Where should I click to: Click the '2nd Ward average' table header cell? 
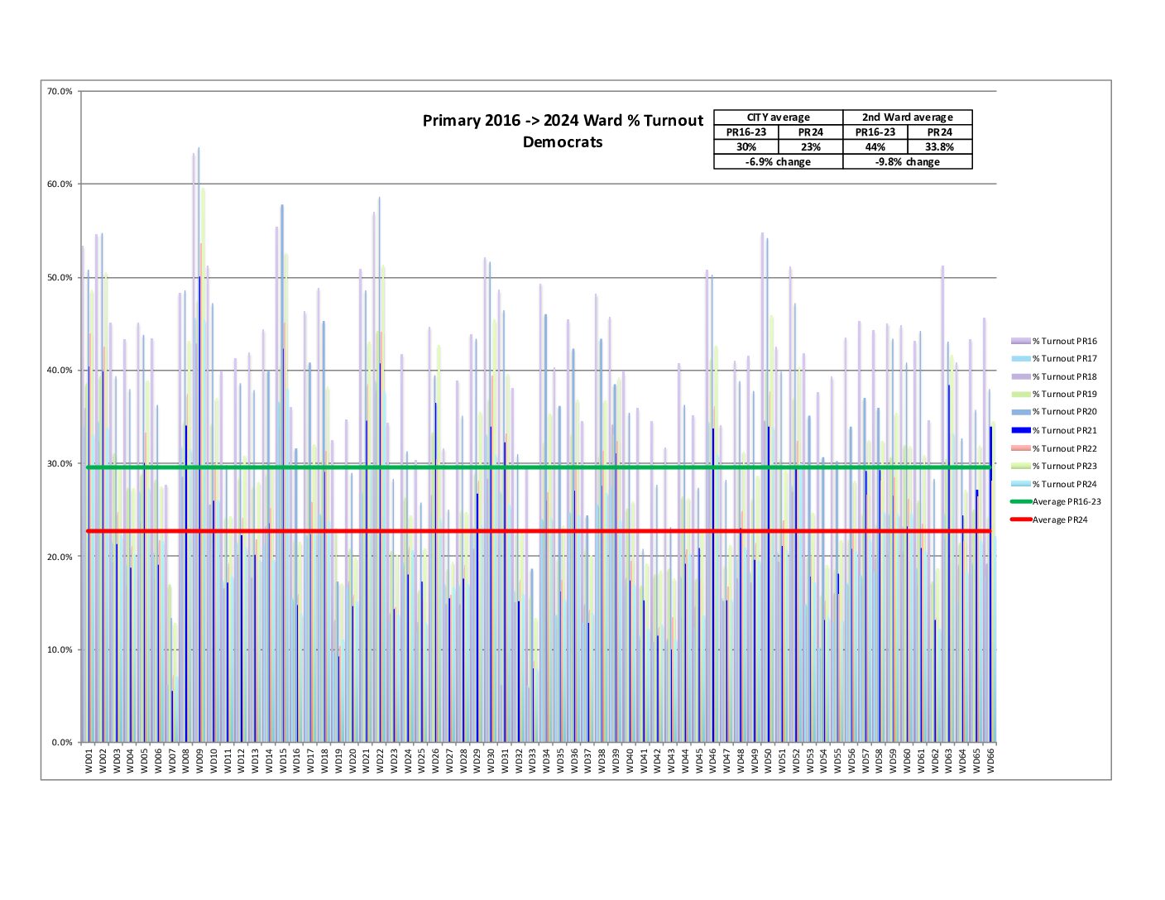[907, 117]
